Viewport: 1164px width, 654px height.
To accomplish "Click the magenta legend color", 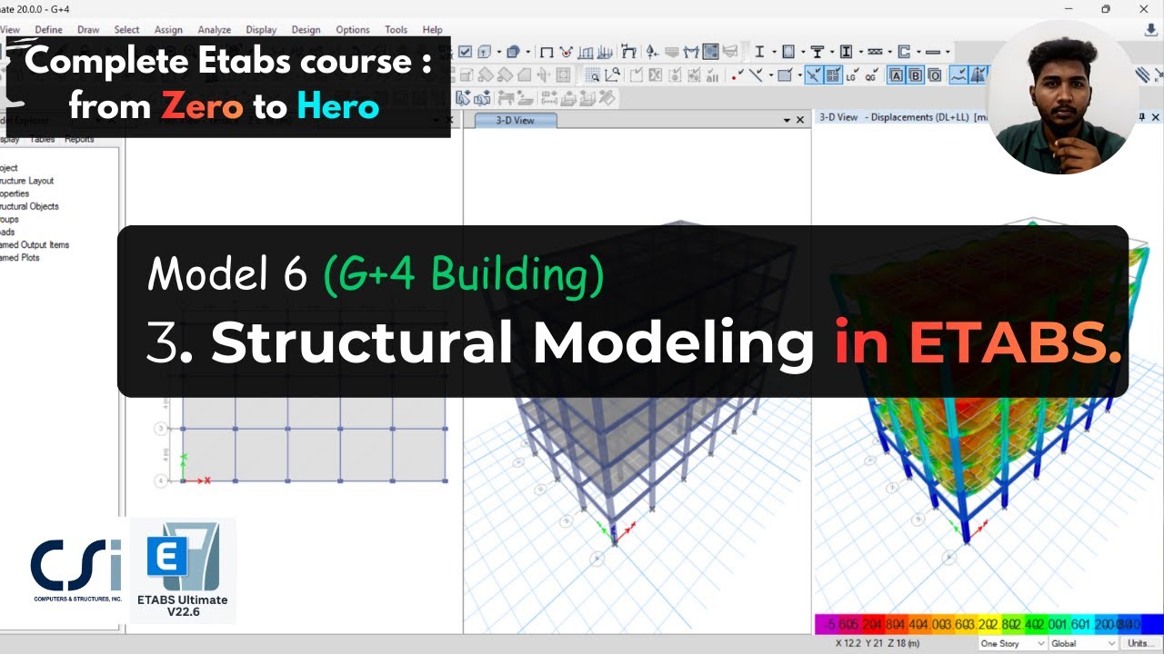I will [x=827, y=624].
